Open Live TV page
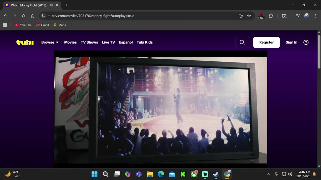321x180 pixels. [x=108, y=42]
